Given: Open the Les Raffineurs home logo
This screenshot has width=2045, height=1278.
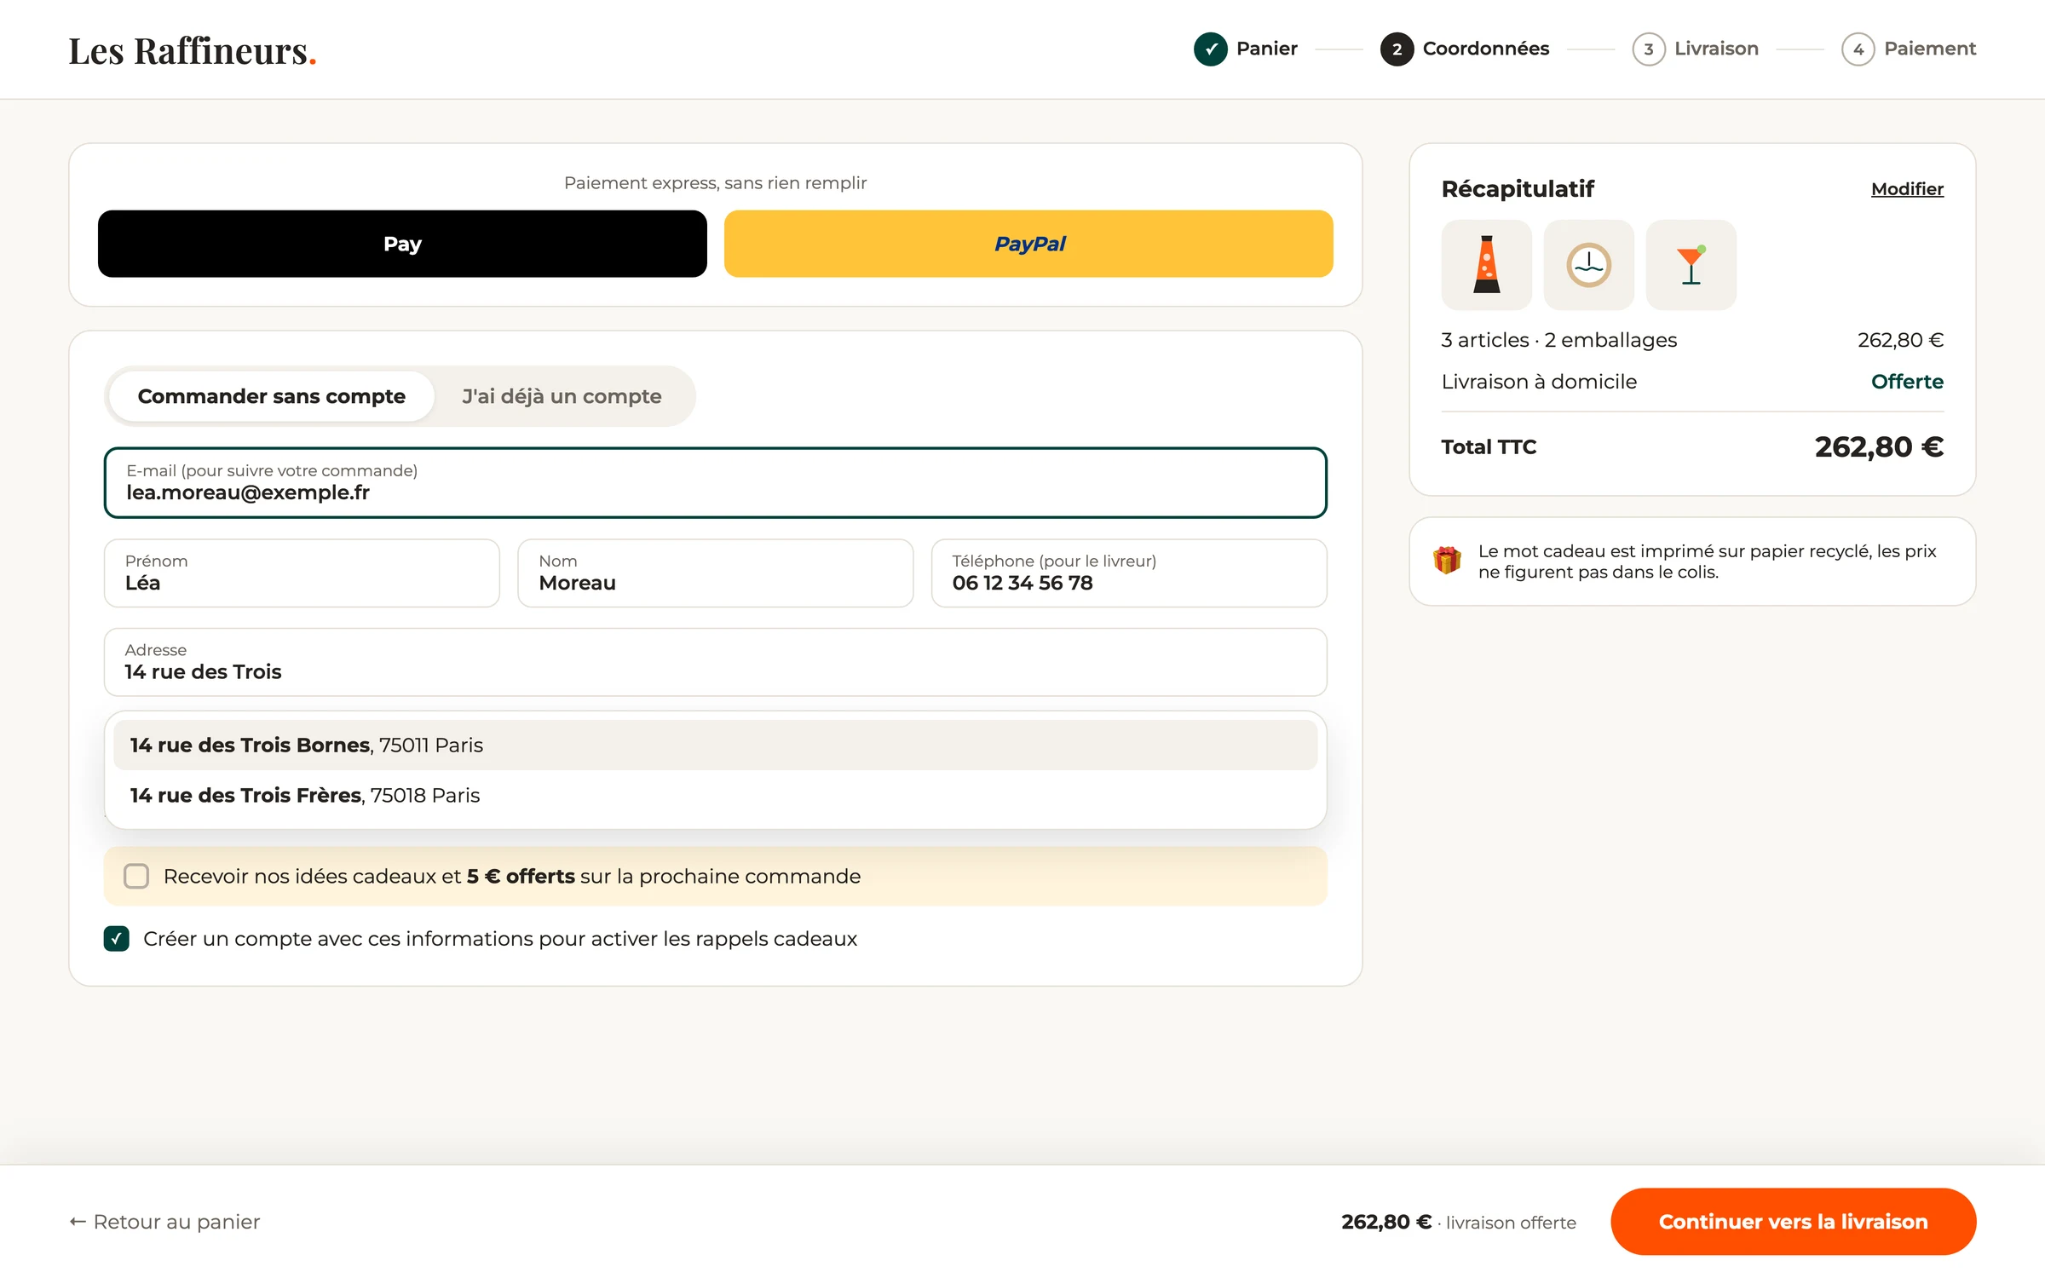Looking at the screenshot, I should [x=193, y=51].
